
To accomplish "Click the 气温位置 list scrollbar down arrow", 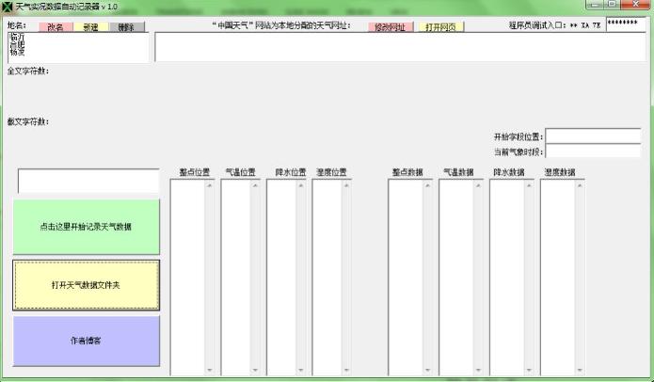I will [x=254, y=370].
